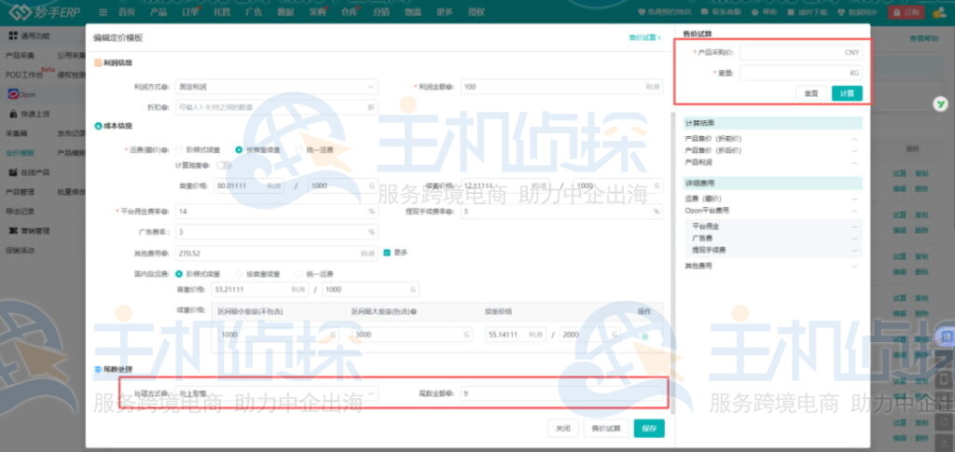Click the green floating assistant icon on the right edge

pos(941,104)
